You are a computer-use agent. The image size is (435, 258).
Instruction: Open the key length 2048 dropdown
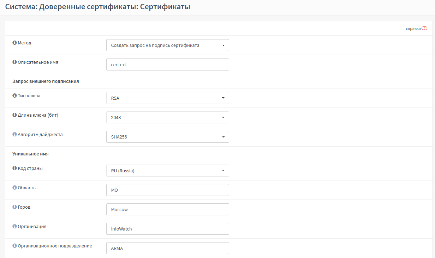click(167, 117)
